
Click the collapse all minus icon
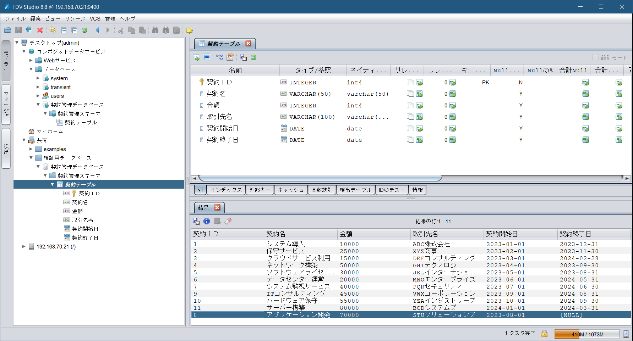tap(74, 30)
